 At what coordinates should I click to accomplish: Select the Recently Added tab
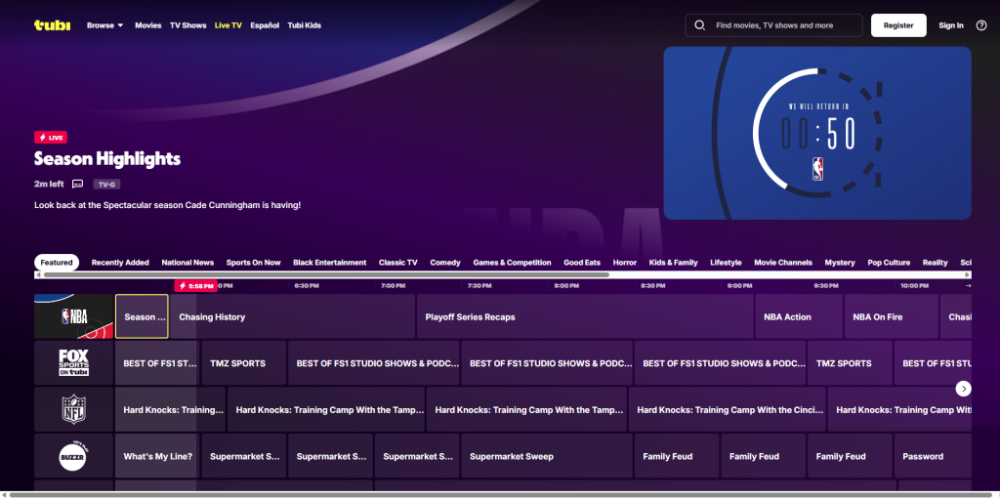coord(120,263)
